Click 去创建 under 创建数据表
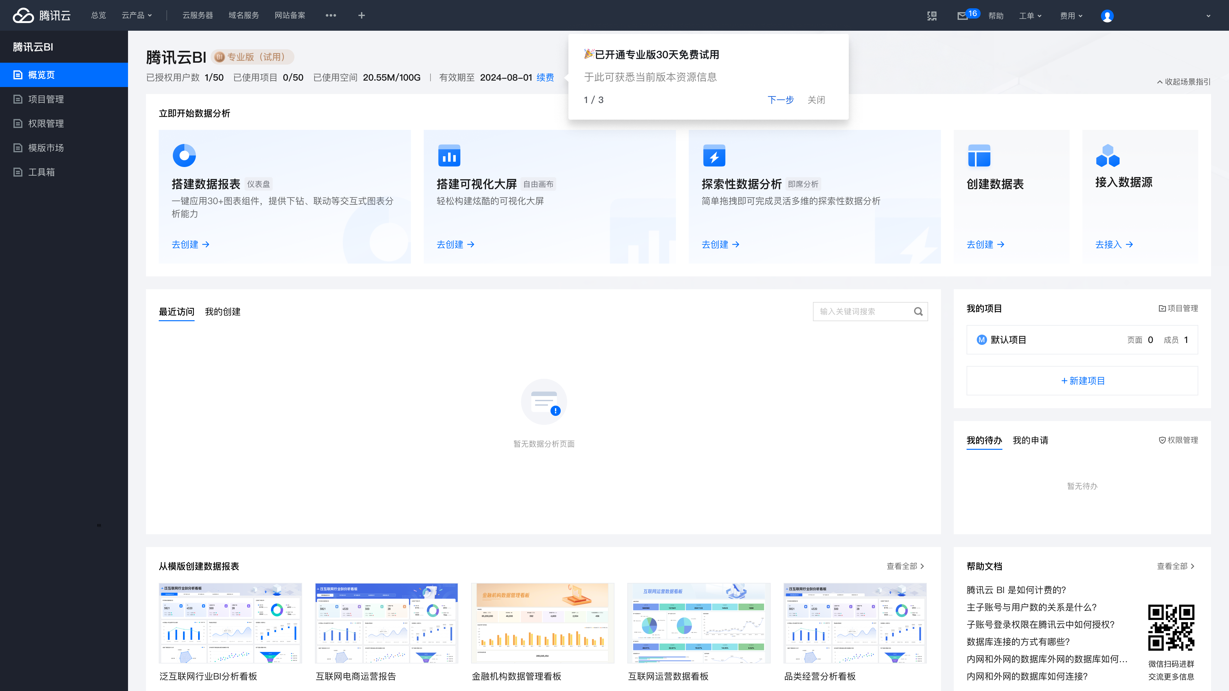The height and width of the screenshot is (691, 1229). pos(985,245)
